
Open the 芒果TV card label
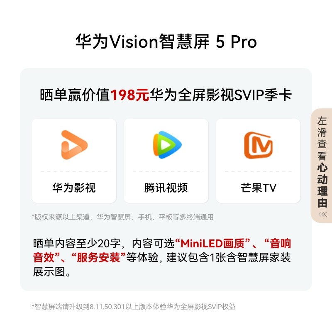(258, 188)
